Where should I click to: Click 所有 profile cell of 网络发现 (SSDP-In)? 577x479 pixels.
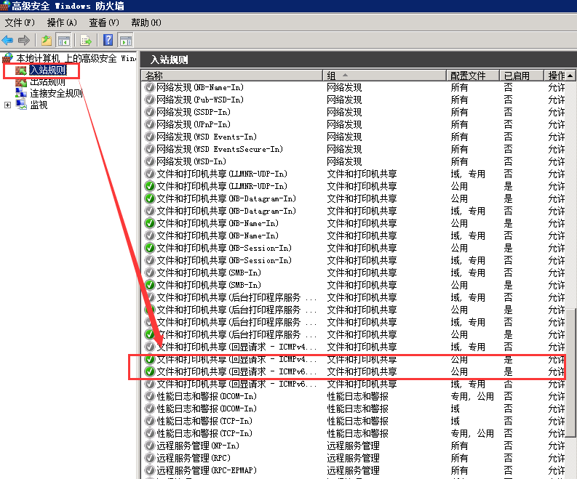point(459,112)
